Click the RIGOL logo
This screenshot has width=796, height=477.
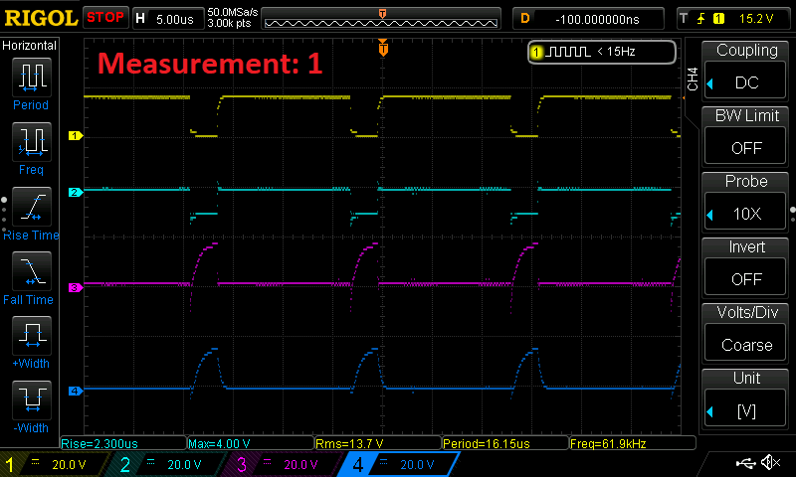point(41,18)
